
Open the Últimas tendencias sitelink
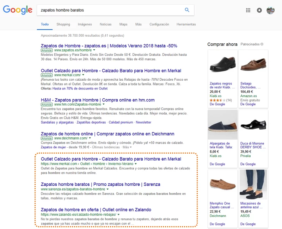click(x=106, y=147)
